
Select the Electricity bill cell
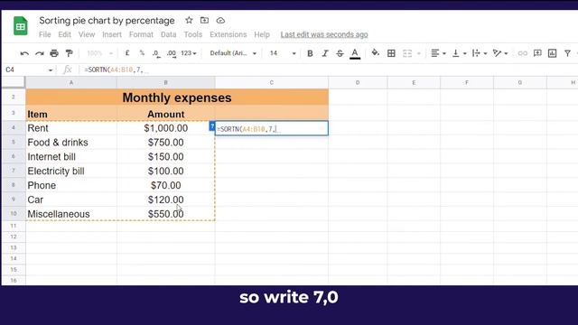tap(71, 172)
